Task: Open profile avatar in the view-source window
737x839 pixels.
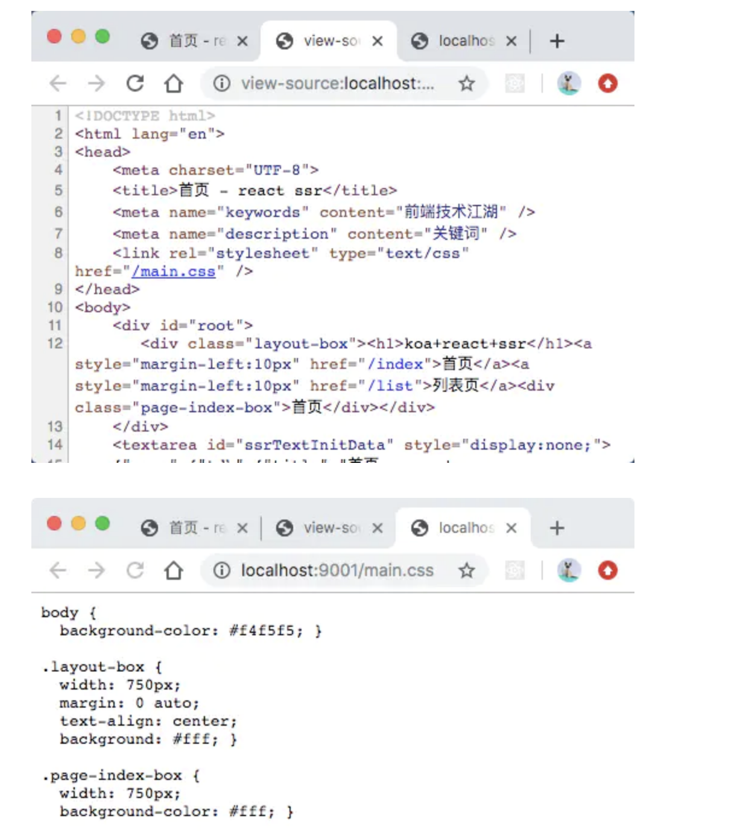Action: point(569,83)
